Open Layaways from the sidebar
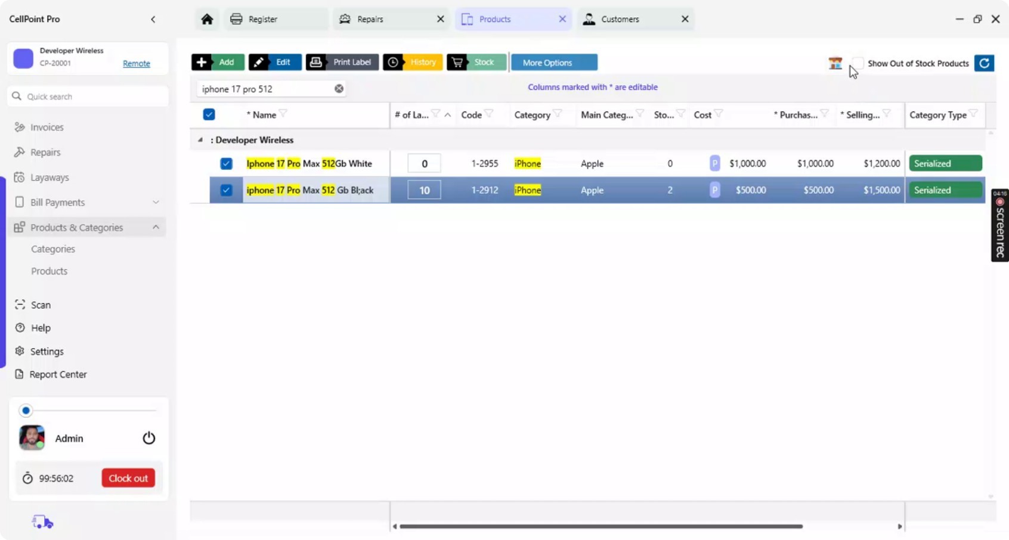 pyautogui.click(x=49, y=178)
